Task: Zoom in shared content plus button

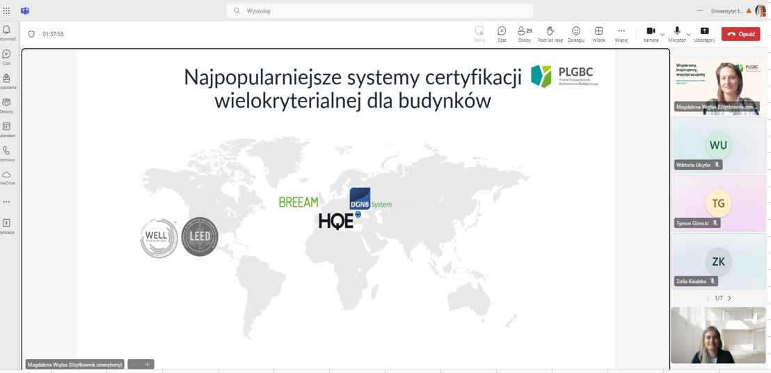Action: [x=147, y=364]
